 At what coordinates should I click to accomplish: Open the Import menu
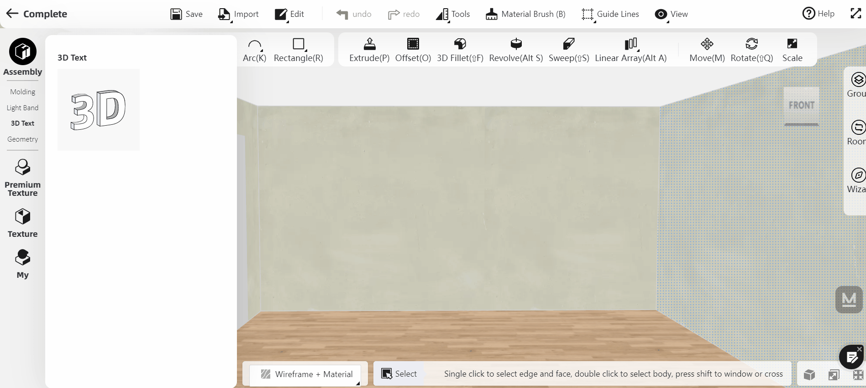(238, 14)
